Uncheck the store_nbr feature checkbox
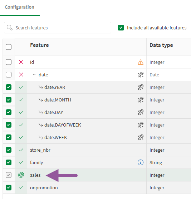The height and width of the screenshot is (199, 191). pos(9,150)
